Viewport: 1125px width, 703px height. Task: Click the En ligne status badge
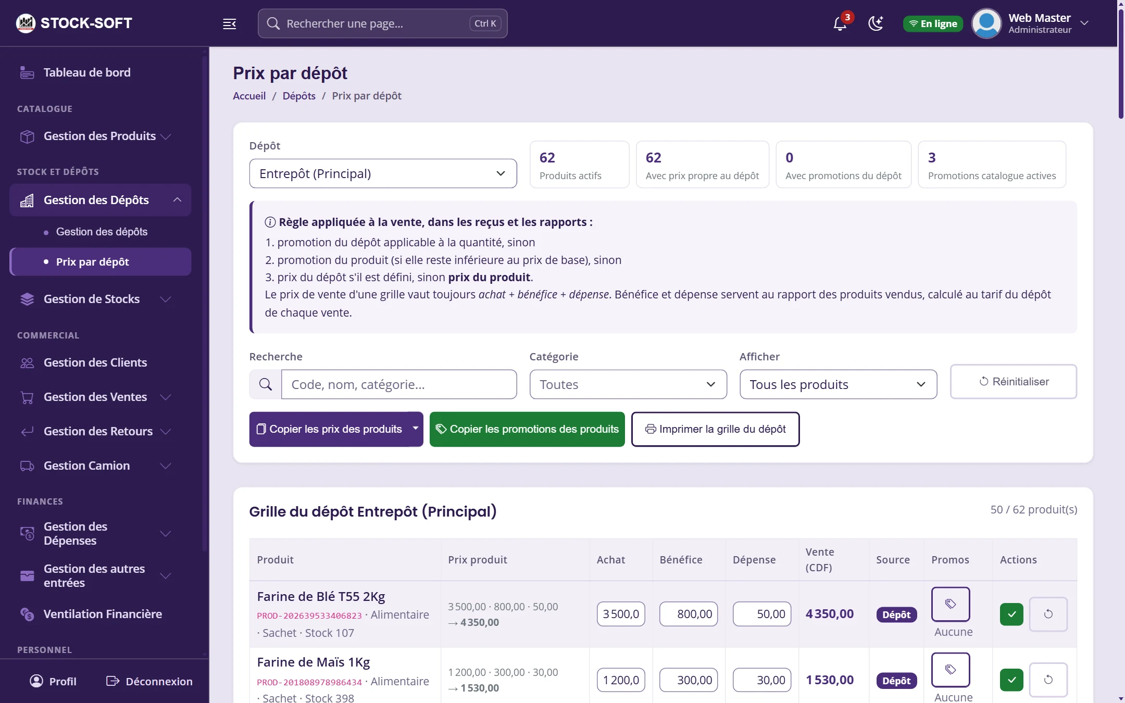(933, 23)
